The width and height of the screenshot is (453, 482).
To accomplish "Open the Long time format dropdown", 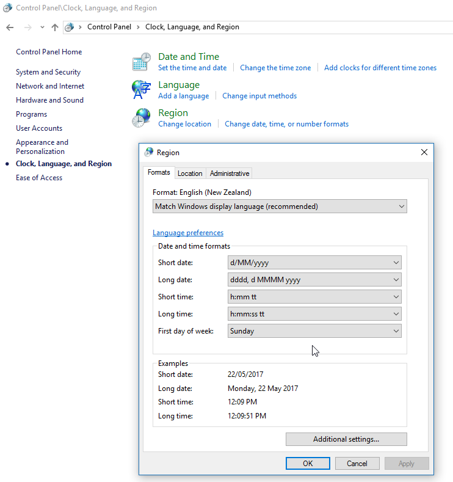I will pyautogui.click(x=314, y=314).
